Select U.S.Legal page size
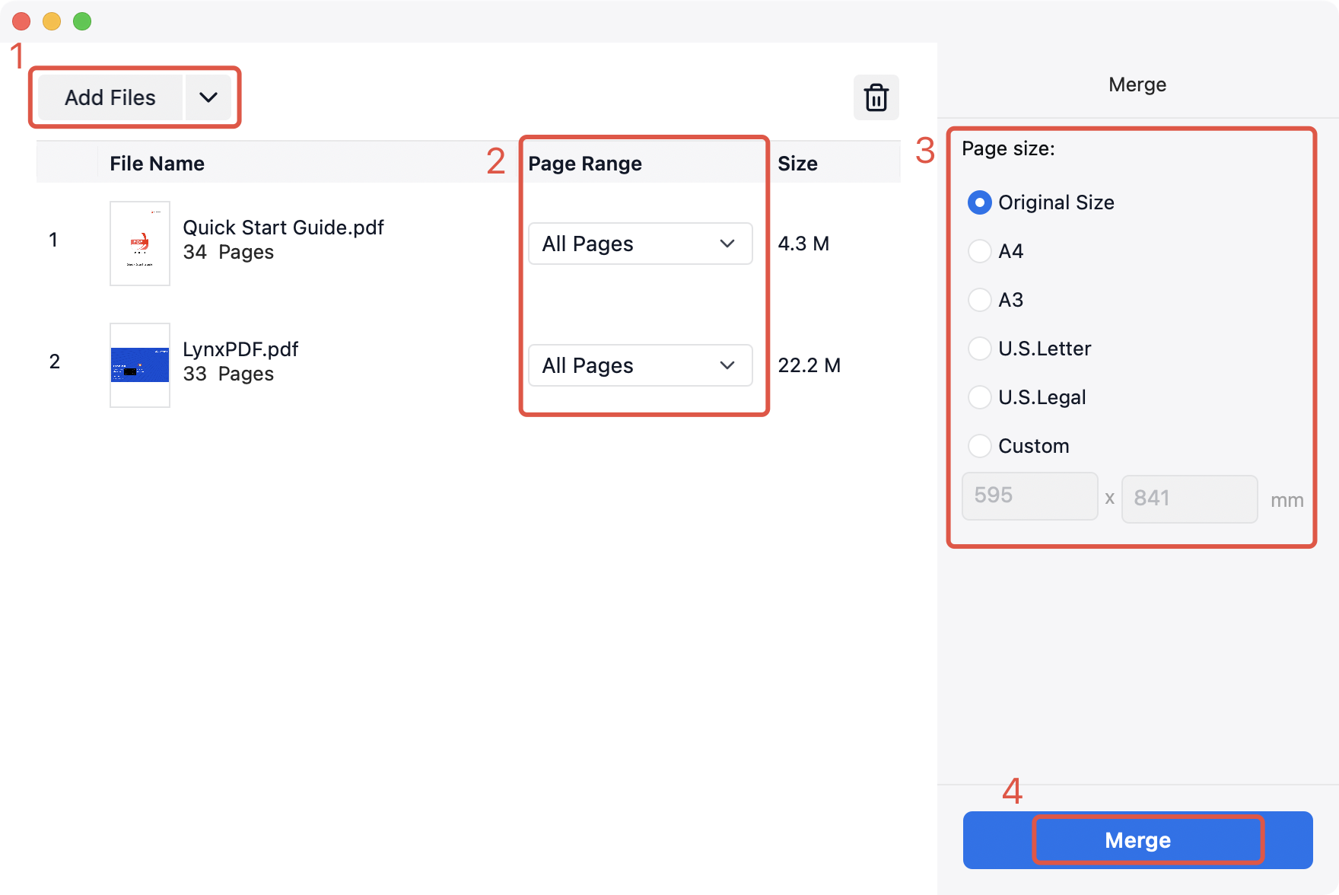 (980, 397)
